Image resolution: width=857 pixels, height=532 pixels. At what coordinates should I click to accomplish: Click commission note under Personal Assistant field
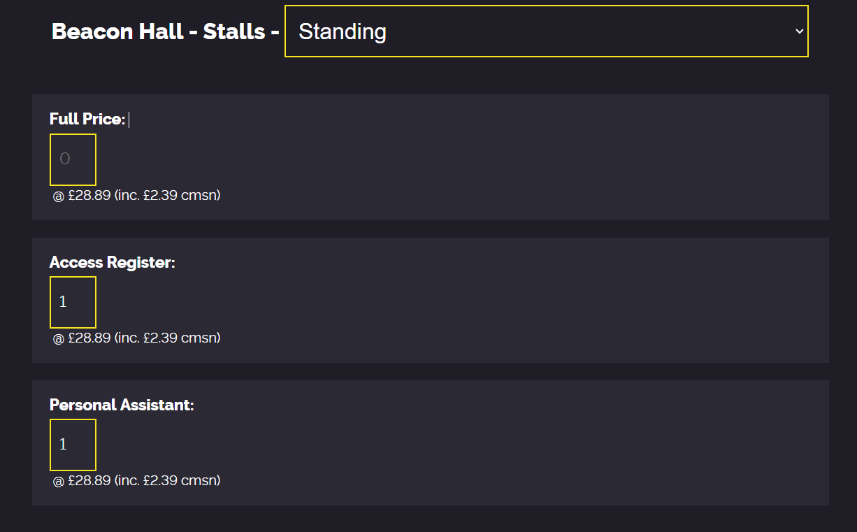168,481
